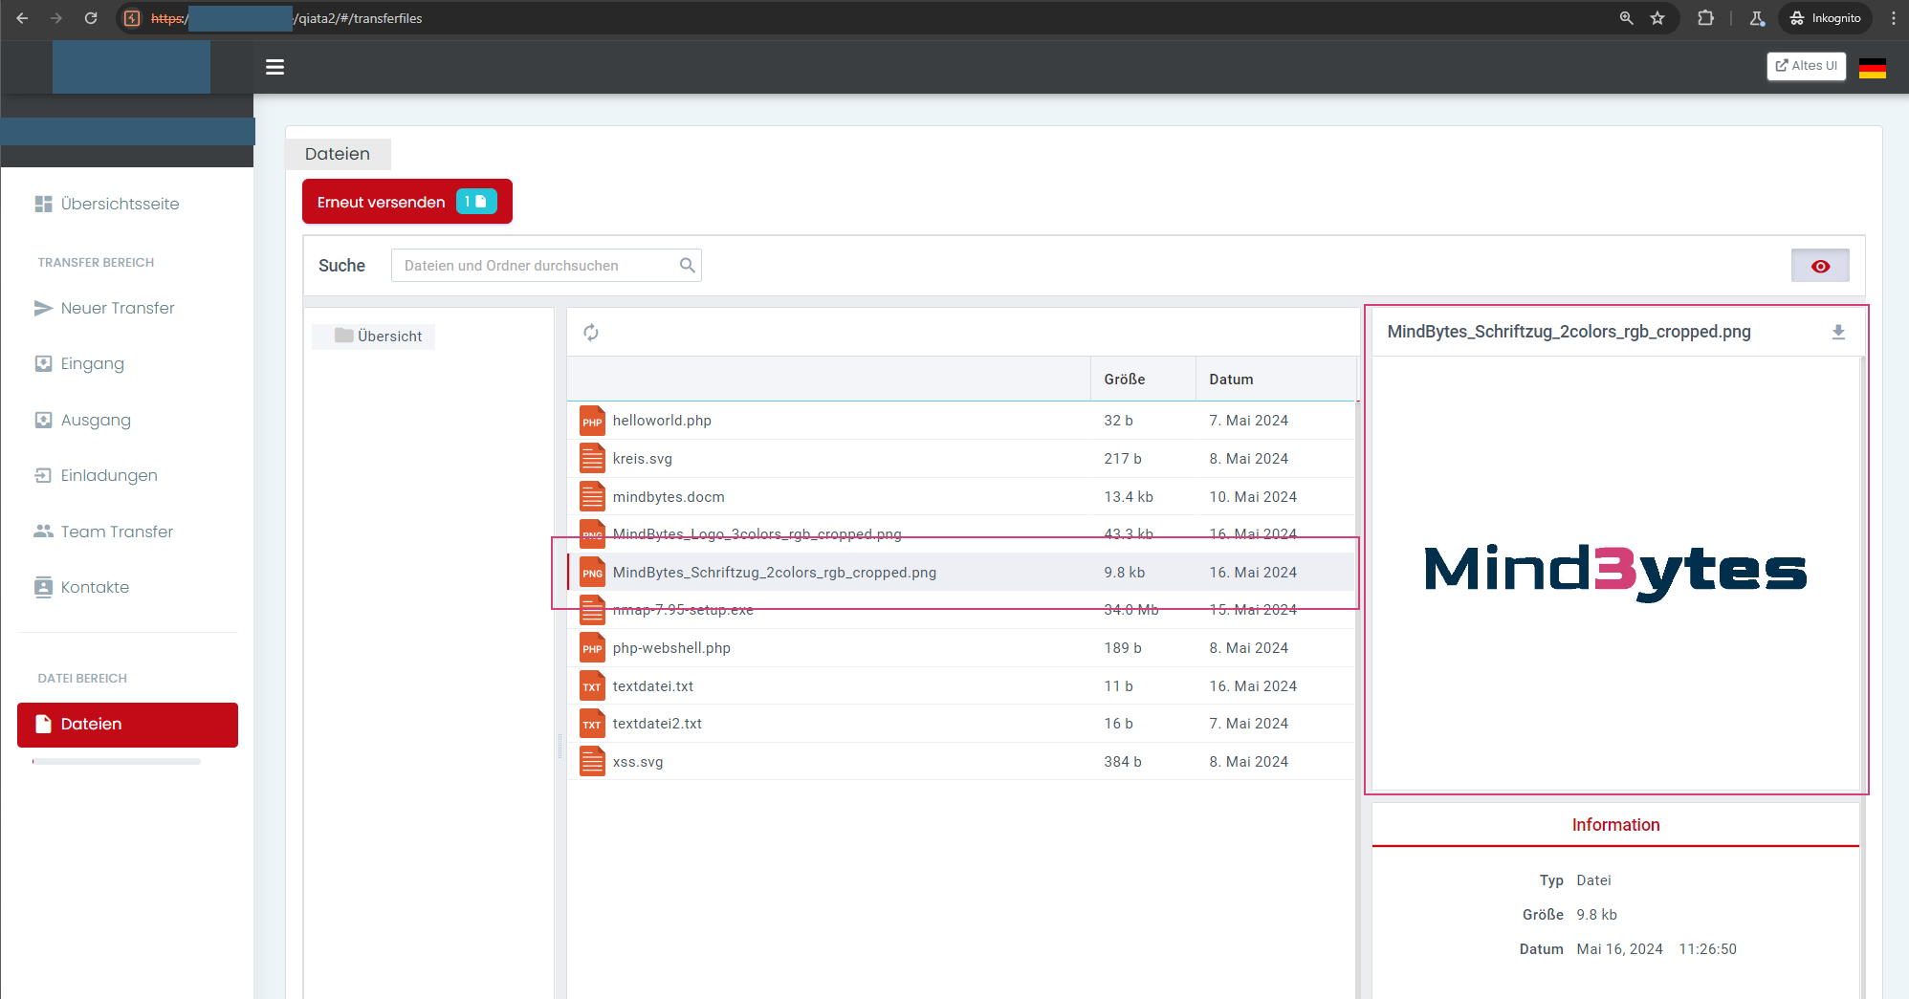Open the browser three-dot menu
The height and width of the screenshot is (999, 1909).
pos(1893,18)
